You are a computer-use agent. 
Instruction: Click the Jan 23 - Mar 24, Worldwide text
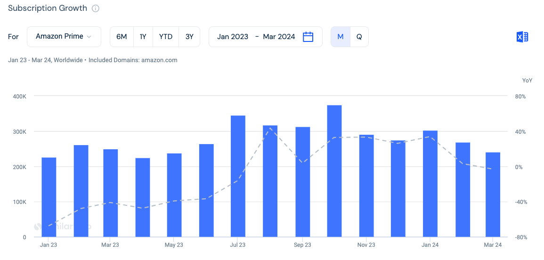tap(45, 60)
